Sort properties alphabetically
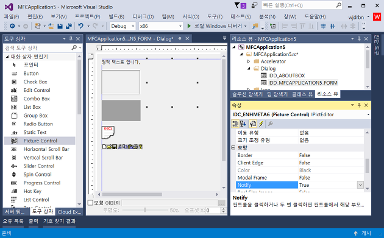This screenshot has width=384, height=238. pyautogui.click(x=243, y=124)
